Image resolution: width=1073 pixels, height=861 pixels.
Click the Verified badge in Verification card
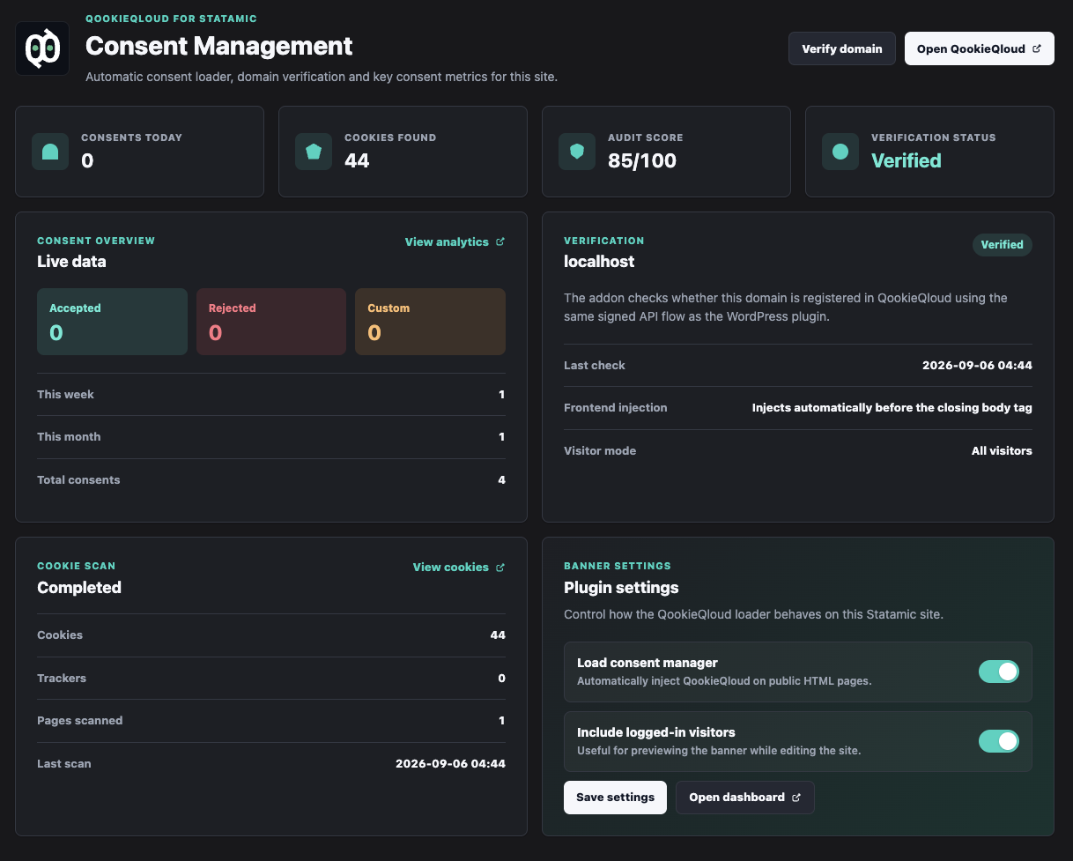tap(1003, 245)
